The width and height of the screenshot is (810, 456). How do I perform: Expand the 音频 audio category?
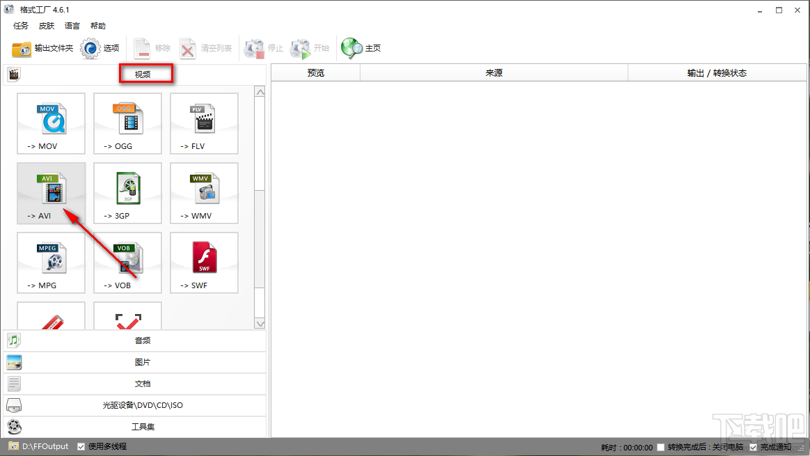135,340
